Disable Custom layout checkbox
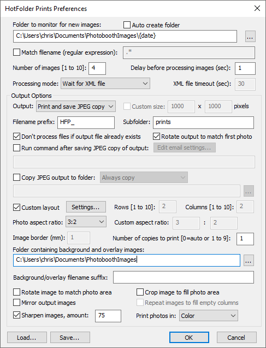 click(16, 207)
